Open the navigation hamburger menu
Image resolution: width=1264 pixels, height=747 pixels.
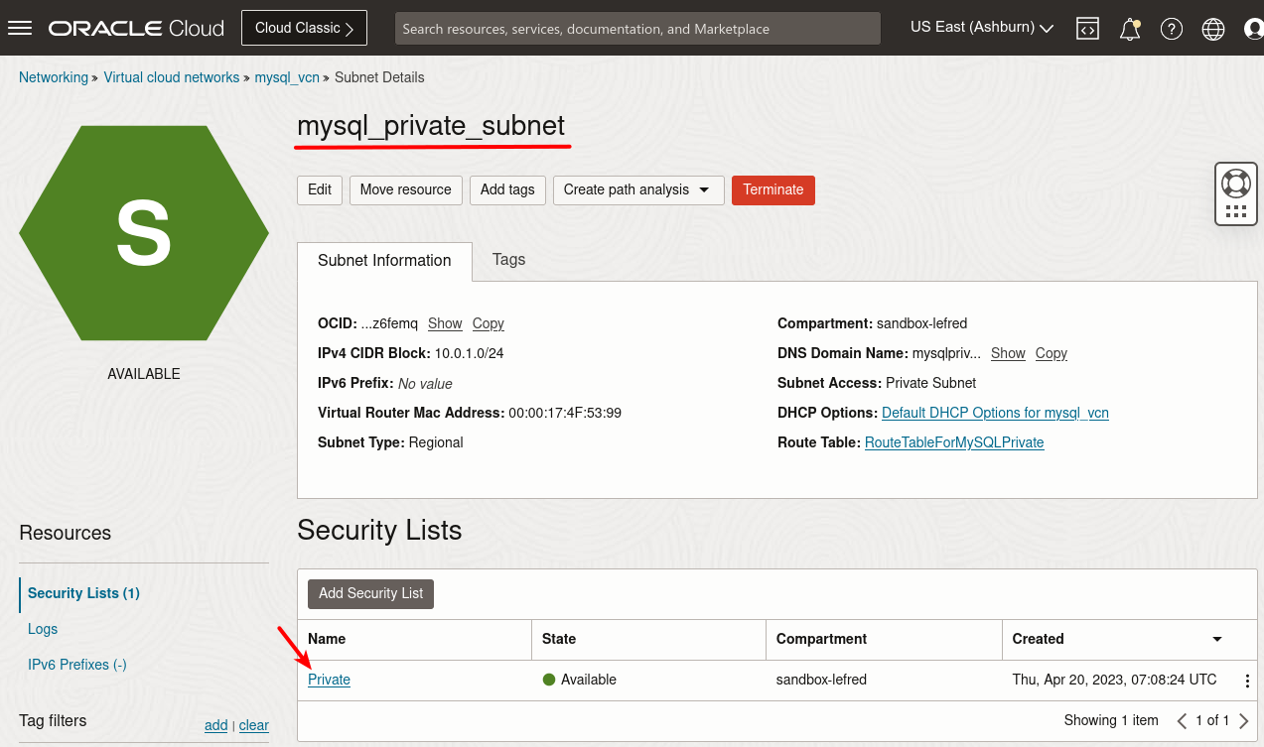click(x=20, y=27)
